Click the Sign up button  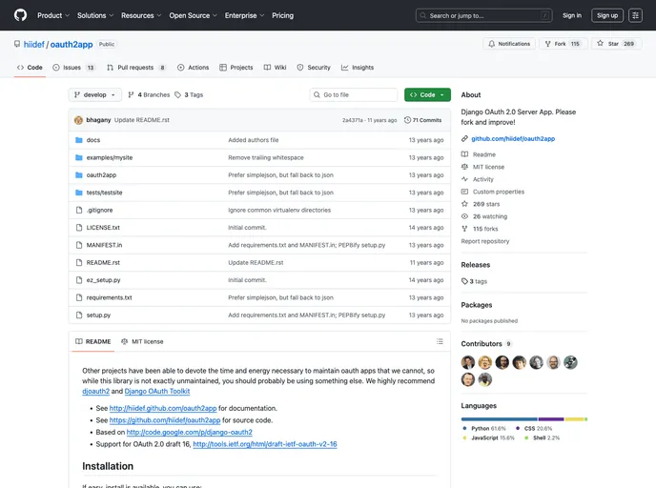pyautogui.click(x=607, y=15)
